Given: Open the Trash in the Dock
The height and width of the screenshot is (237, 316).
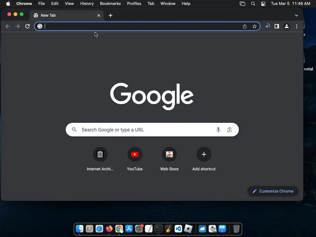Looking at the screenshot, I should point(236,229).
